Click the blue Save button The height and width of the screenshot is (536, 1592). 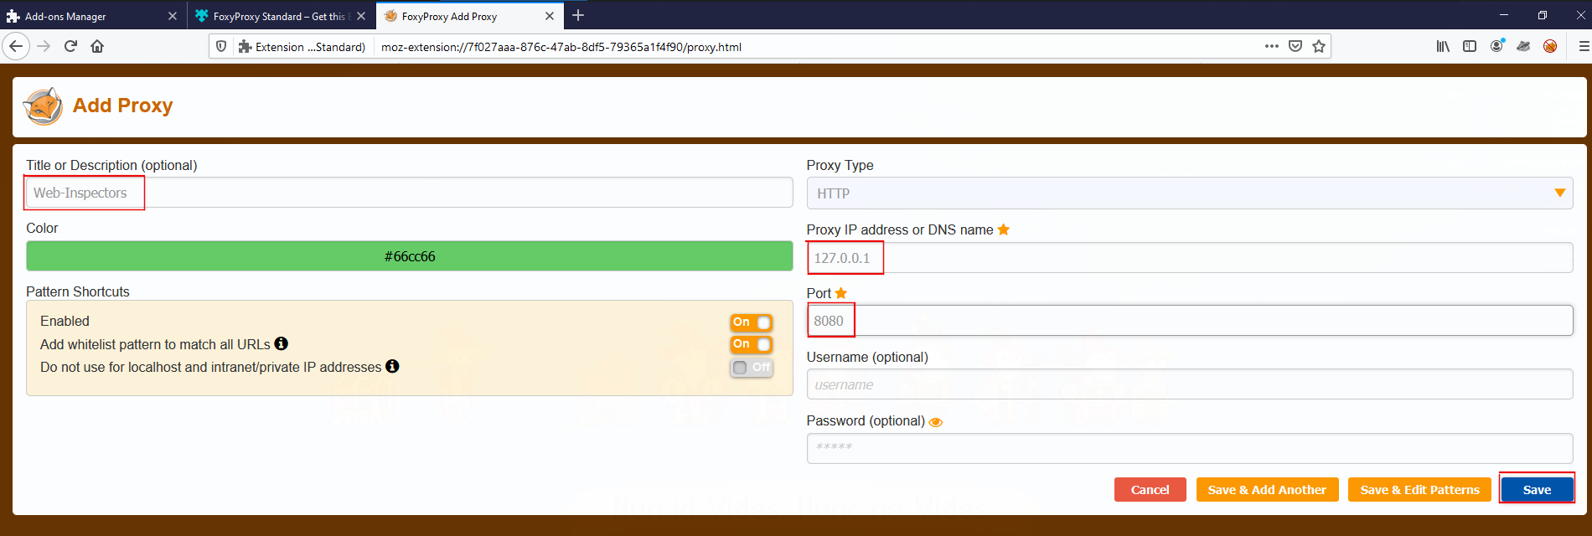click(1537, 490)
